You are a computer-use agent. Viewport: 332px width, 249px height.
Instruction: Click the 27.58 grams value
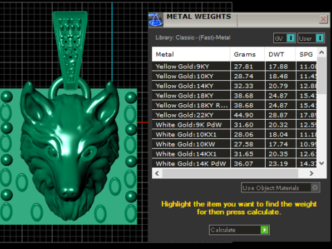click(x=243, y=144)
